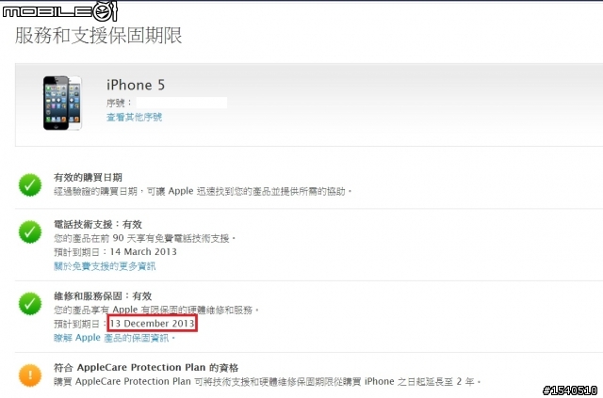Select the 電話技術支援：有效 heading

[98, 224]
